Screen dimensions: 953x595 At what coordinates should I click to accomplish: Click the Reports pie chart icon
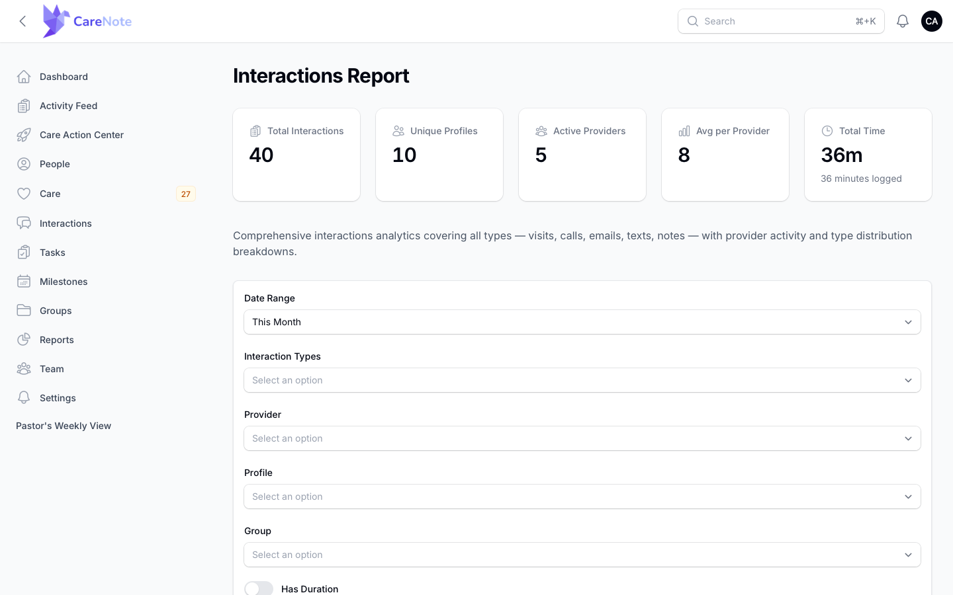[24, 340]
